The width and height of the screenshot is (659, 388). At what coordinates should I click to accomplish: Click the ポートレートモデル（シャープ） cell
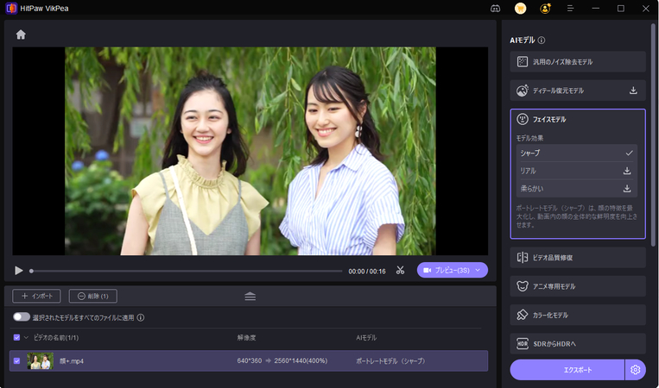tap(390, 360)
